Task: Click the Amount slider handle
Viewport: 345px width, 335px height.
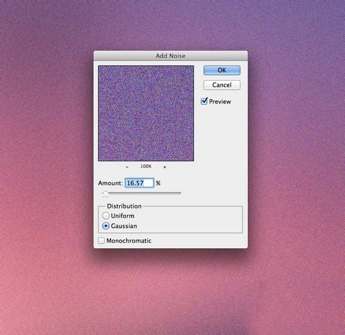Action: click(106, 193)
